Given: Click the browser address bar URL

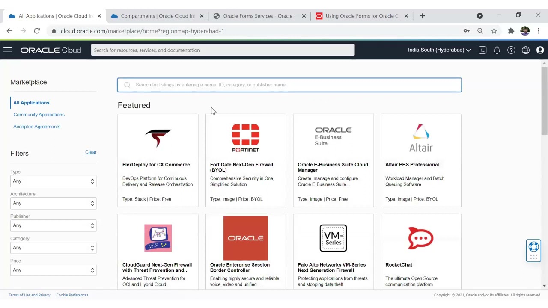Looking at the screenshot, I should (x=143, y=31).
